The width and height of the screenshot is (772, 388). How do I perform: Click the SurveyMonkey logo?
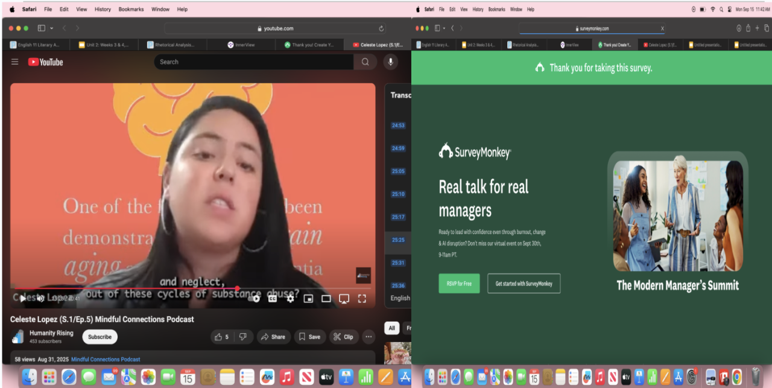pos(475,151)
